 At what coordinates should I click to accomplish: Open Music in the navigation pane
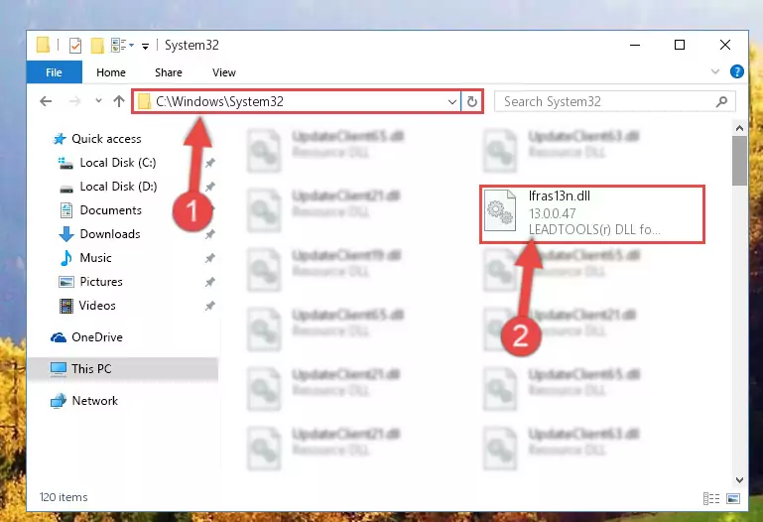(95, 258)
